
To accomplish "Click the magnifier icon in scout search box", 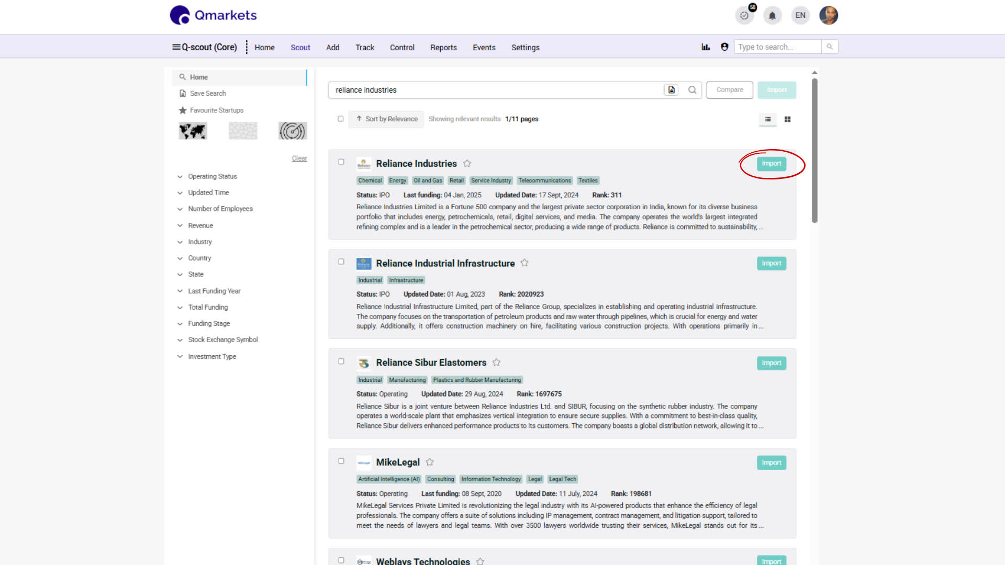I will click(692, 90).
